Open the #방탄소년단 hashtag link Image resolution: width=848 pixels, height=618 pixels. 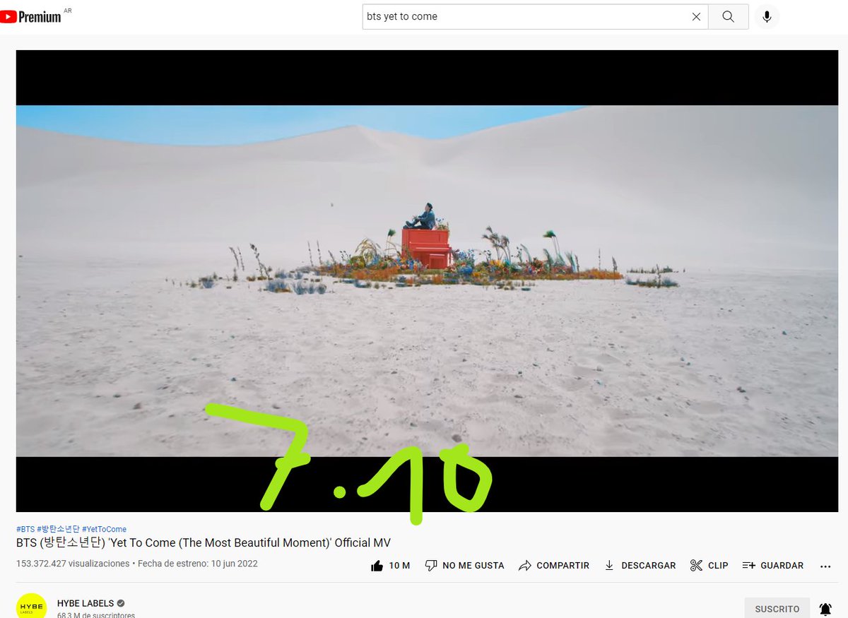[x=59, y=529]
